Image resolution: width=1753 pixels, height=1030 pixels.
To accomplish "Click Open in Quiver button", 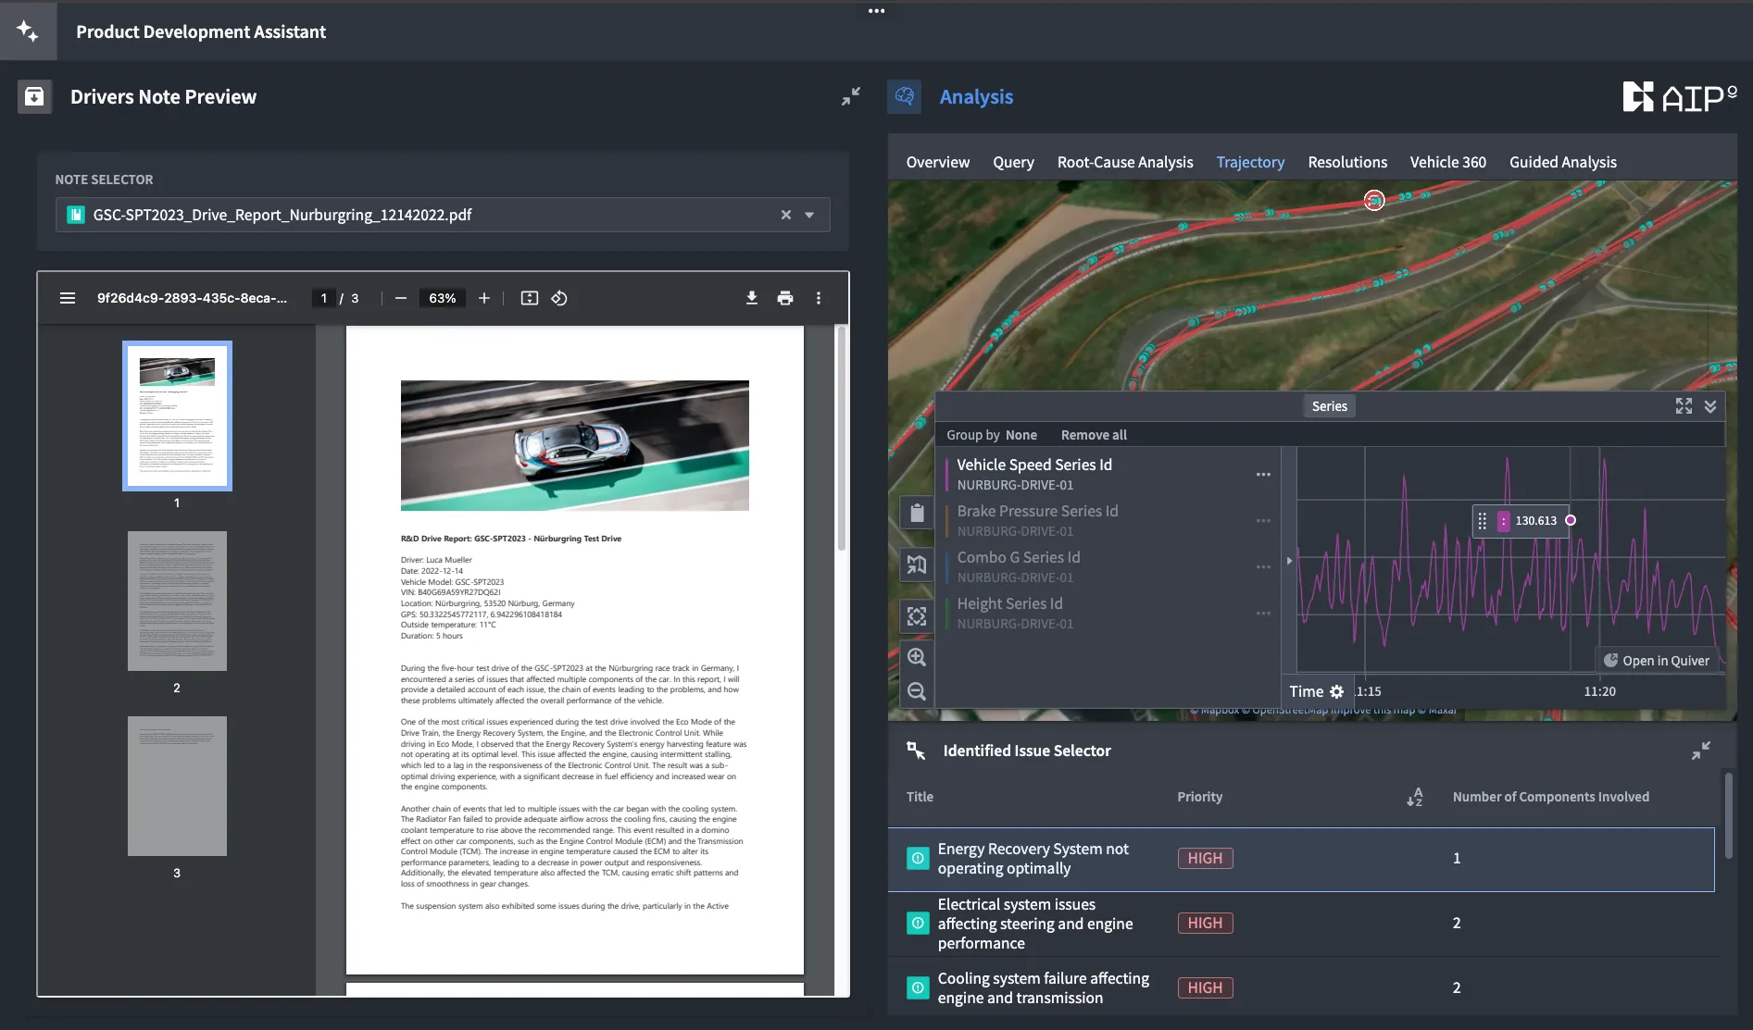I will click(x=1656, y=661).
